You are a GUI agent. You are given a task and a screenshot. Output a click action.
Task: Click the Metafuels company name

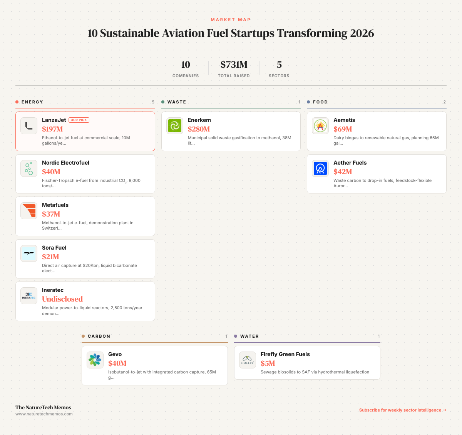[x=55, y=205]
